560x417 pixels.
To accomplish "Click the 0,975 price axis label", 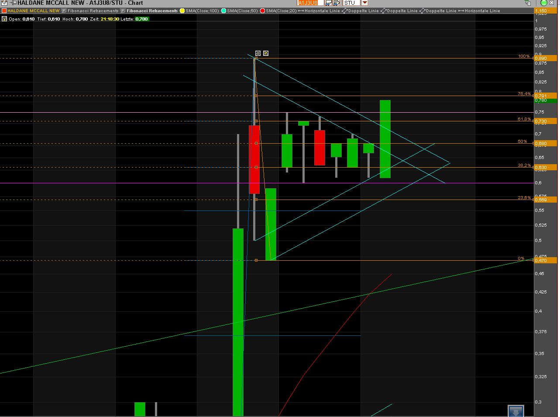I will pyautogui.click(x=541, y=29).
